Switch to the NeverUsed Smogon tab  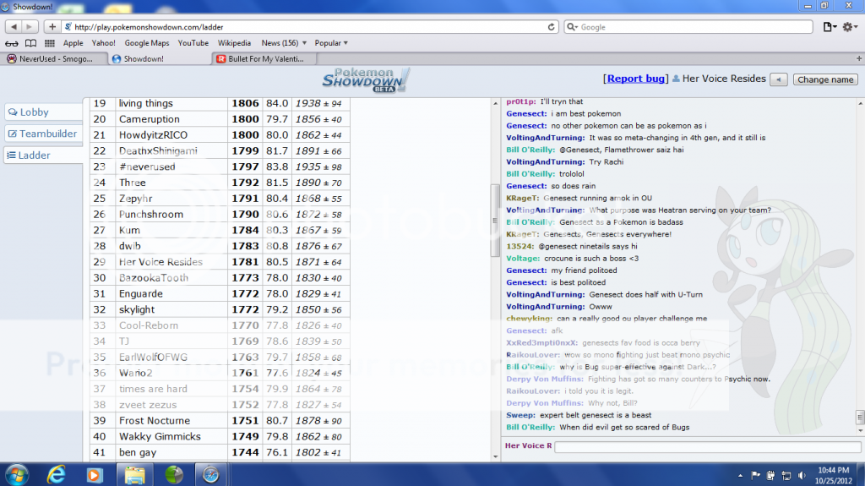55,59
